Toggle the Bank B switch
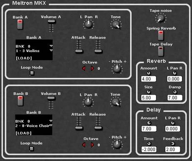The image size is (192, 161). point(20,101)
